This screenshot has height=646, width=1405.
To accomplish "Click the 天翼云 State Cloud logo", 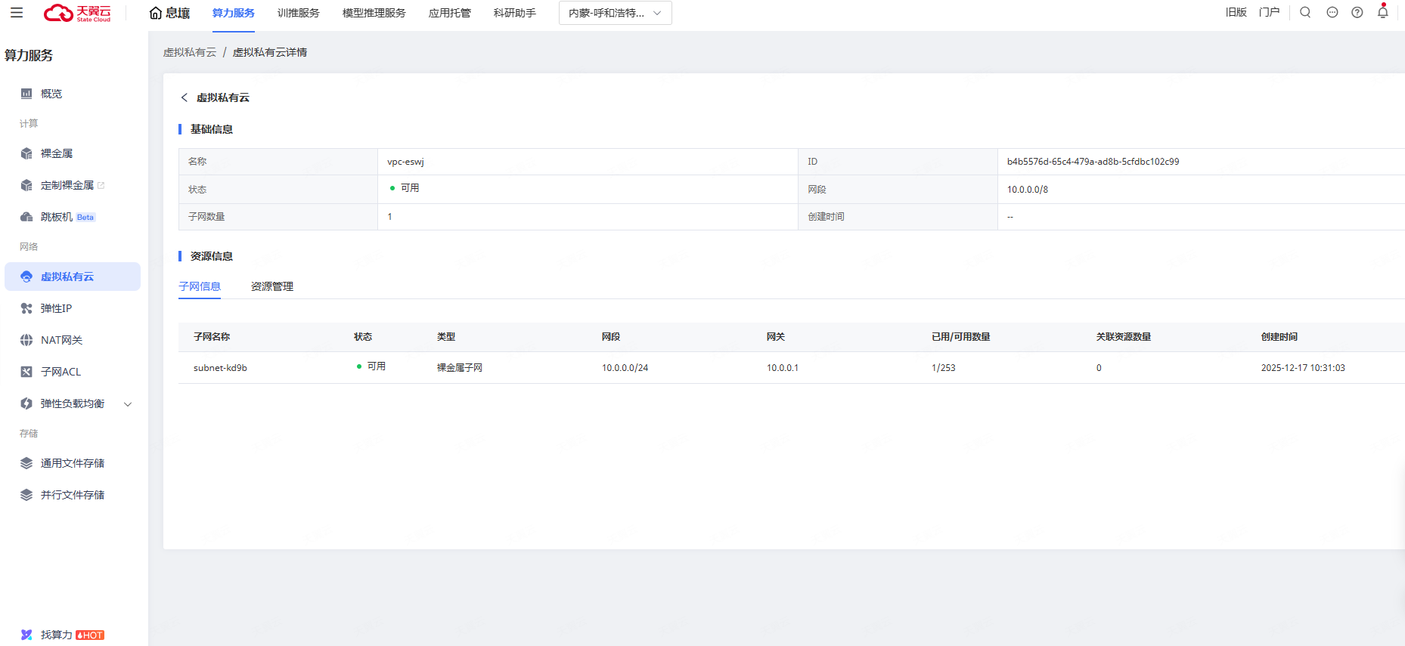I will coord(77,13).
